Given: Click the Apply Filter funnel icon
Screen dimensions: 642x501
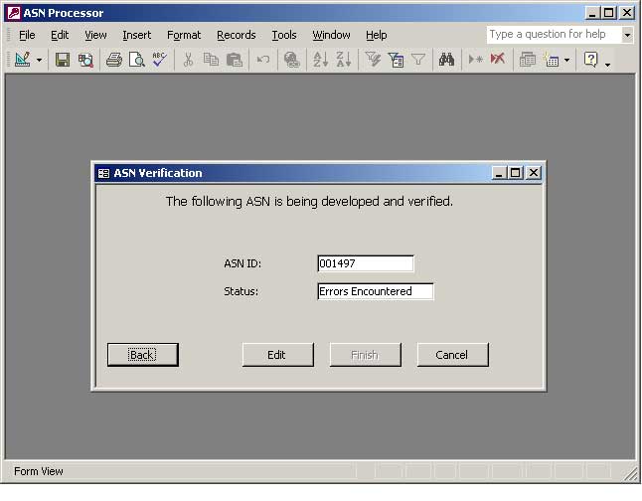Looking at the screenshot, I should click(x=418, y=60).
